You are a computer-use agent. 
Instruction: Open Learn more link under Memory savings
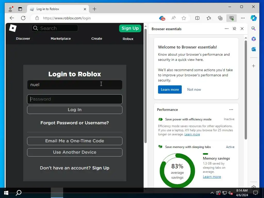pyautogui.click(x=212, y=177)
